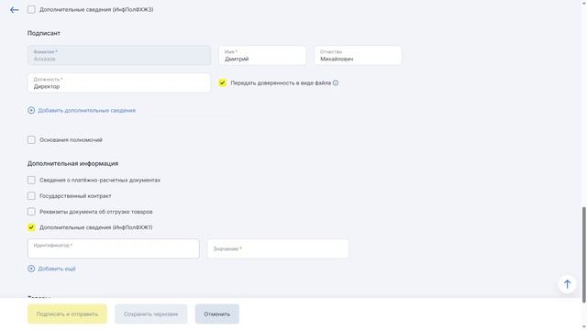Uncheck Передать доверенность в виде файла
The image size is (587, 330).
coord(222,82)
